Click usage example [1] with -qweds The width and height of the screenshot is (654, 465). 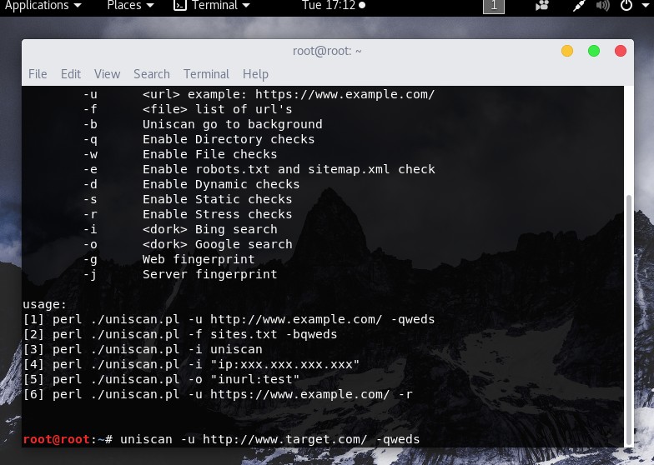[x=229, y=320]
